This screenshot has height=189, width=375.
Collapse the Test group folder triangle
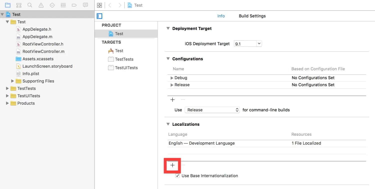pos(7,22)
